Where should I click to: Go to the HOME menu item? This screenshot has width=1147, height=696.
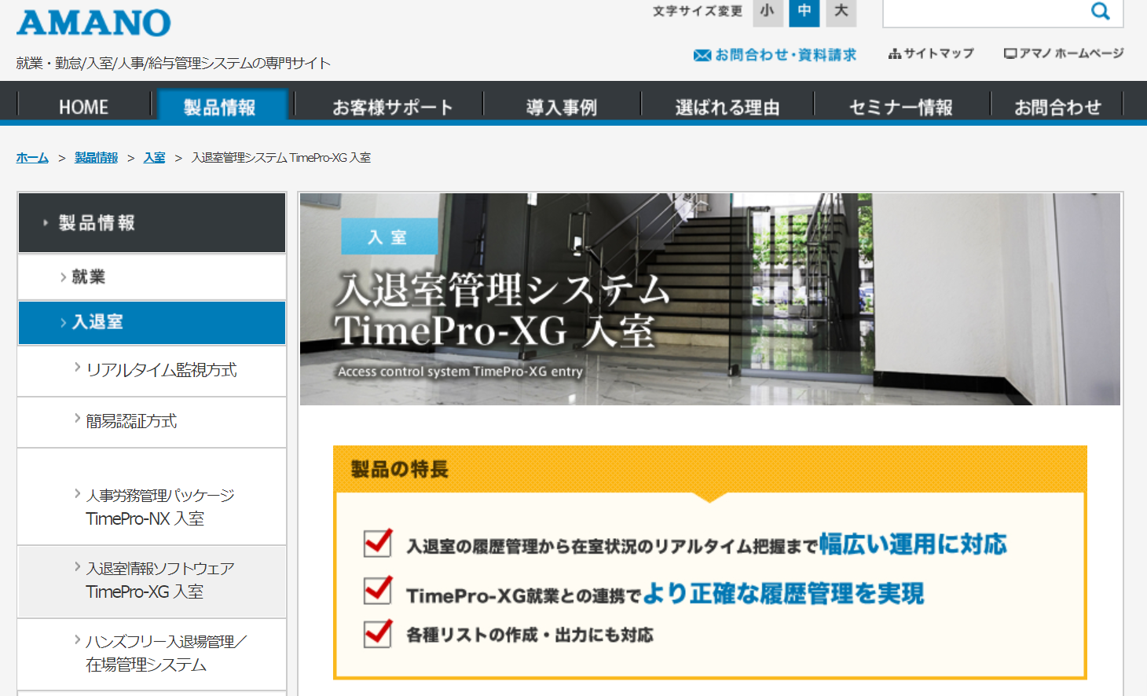tap(83, 107)
